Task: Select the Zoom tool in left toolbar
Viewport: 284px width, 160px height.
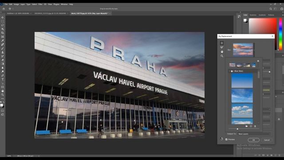Action: point(3,95)
